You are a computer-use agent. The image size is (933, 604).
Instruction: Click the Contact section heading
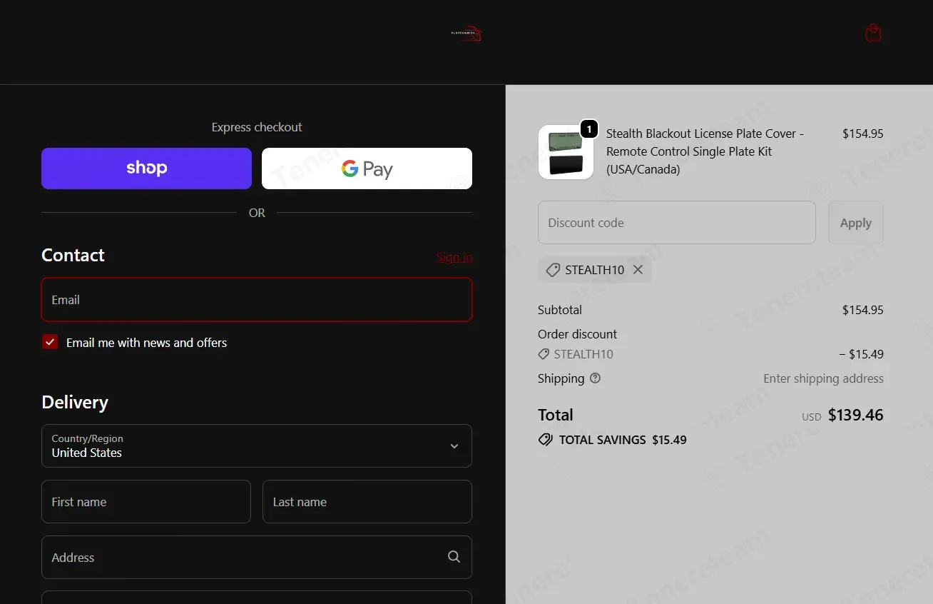point(73,255)
